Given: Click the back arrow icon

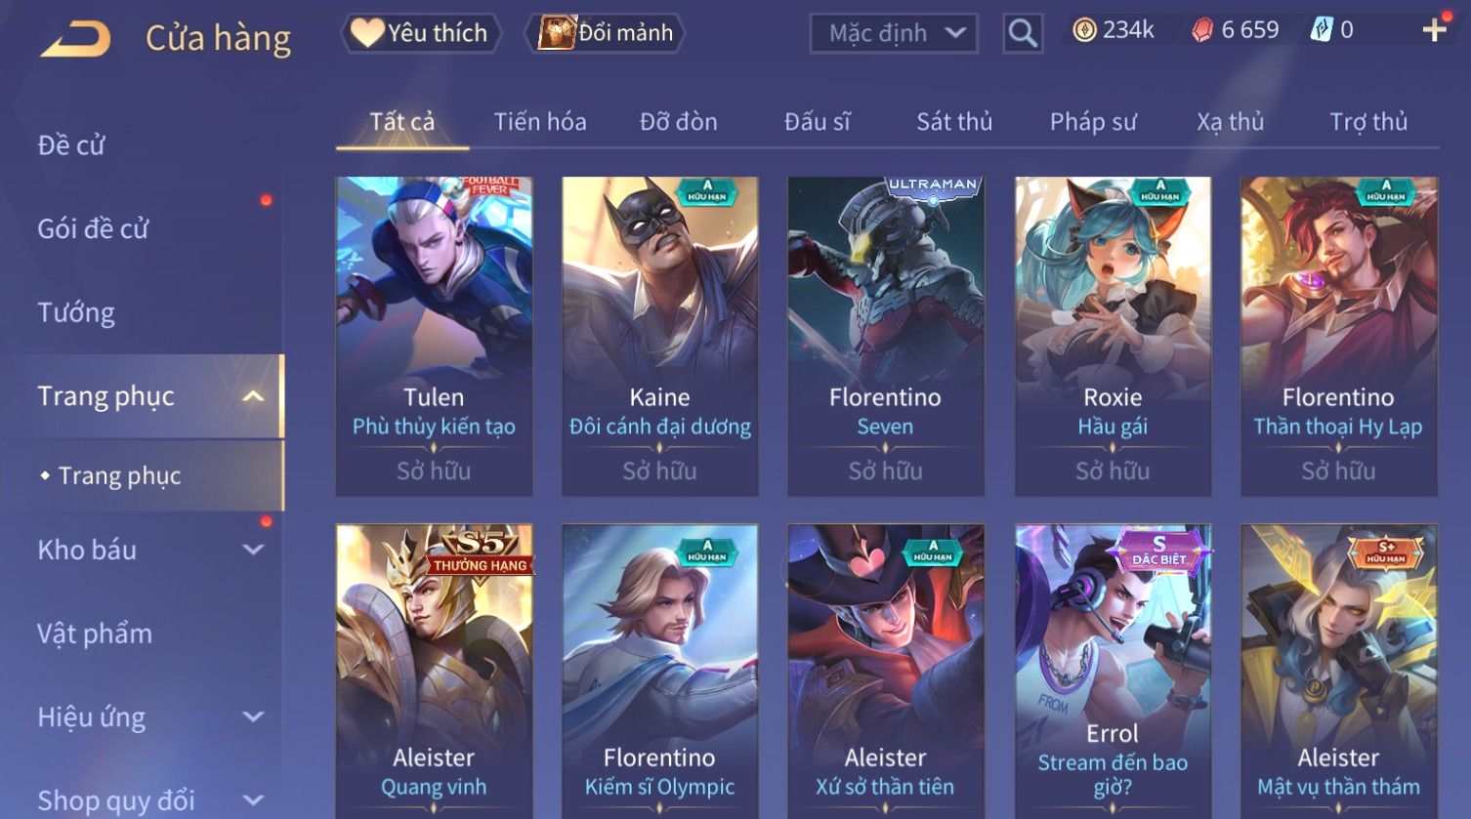Looking at the screenshot, I should (x=75, y=39).
